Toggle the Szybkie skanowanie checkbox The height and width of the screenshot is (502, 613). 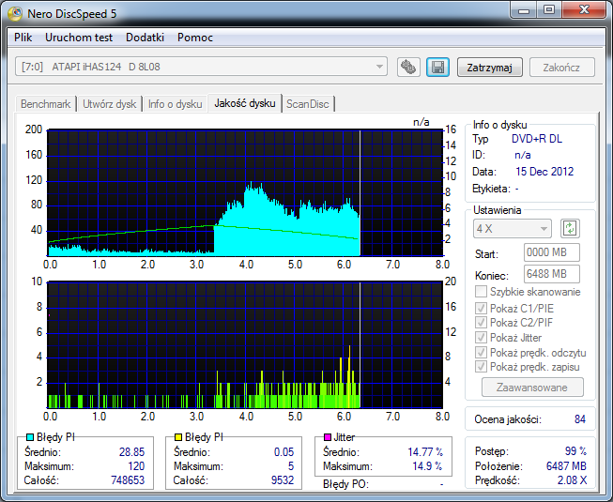(x=481, y=292)
